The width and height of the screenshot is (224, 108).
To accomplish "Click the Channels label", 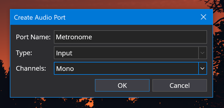I will click(31, 68).
